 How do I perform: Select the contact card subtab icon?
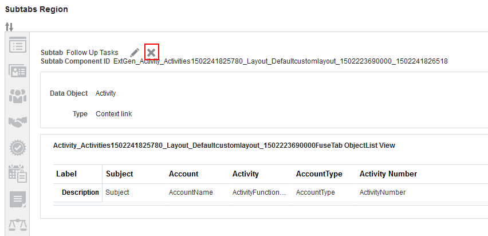point(18,71)
